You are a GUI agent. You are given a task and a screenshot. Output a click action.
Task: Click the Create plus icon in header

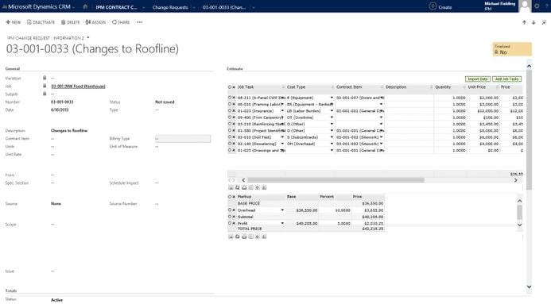433,6
